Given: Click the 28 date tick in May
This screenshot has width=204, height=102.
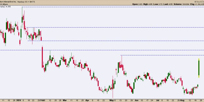Looking at the screenshot, I should [132, 100].
